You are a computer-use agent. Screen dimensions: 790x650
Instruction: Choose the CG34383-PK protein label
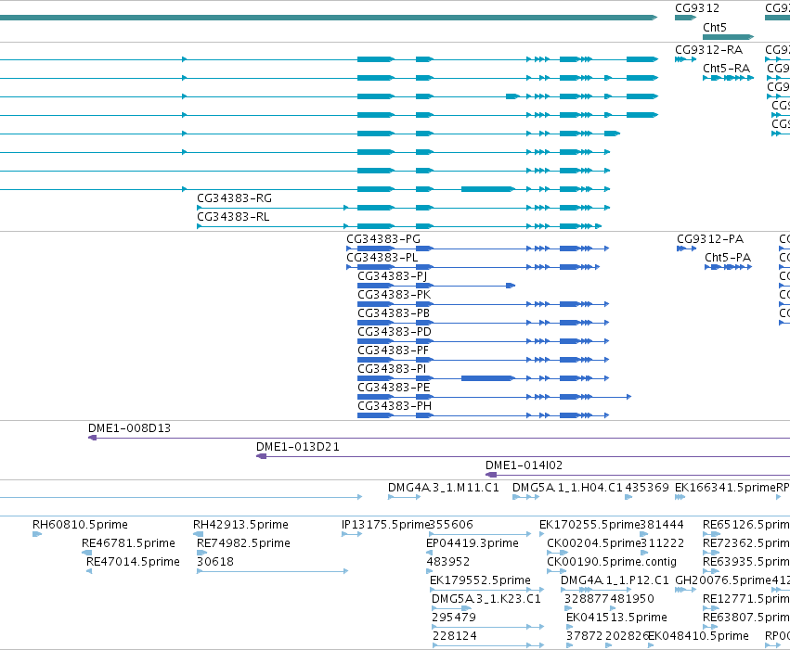[x=394, y=295]
